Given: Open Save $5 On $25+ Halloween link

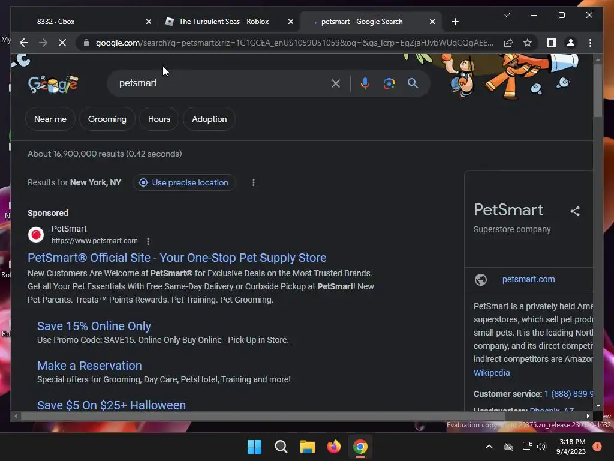Looking at the screenshot, I should tap(111, 405).
